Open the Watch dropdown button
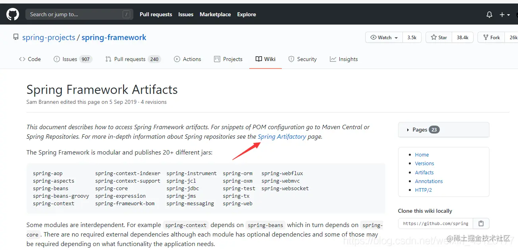Screen dimensions: 518x250 click(x=384, y=37)
